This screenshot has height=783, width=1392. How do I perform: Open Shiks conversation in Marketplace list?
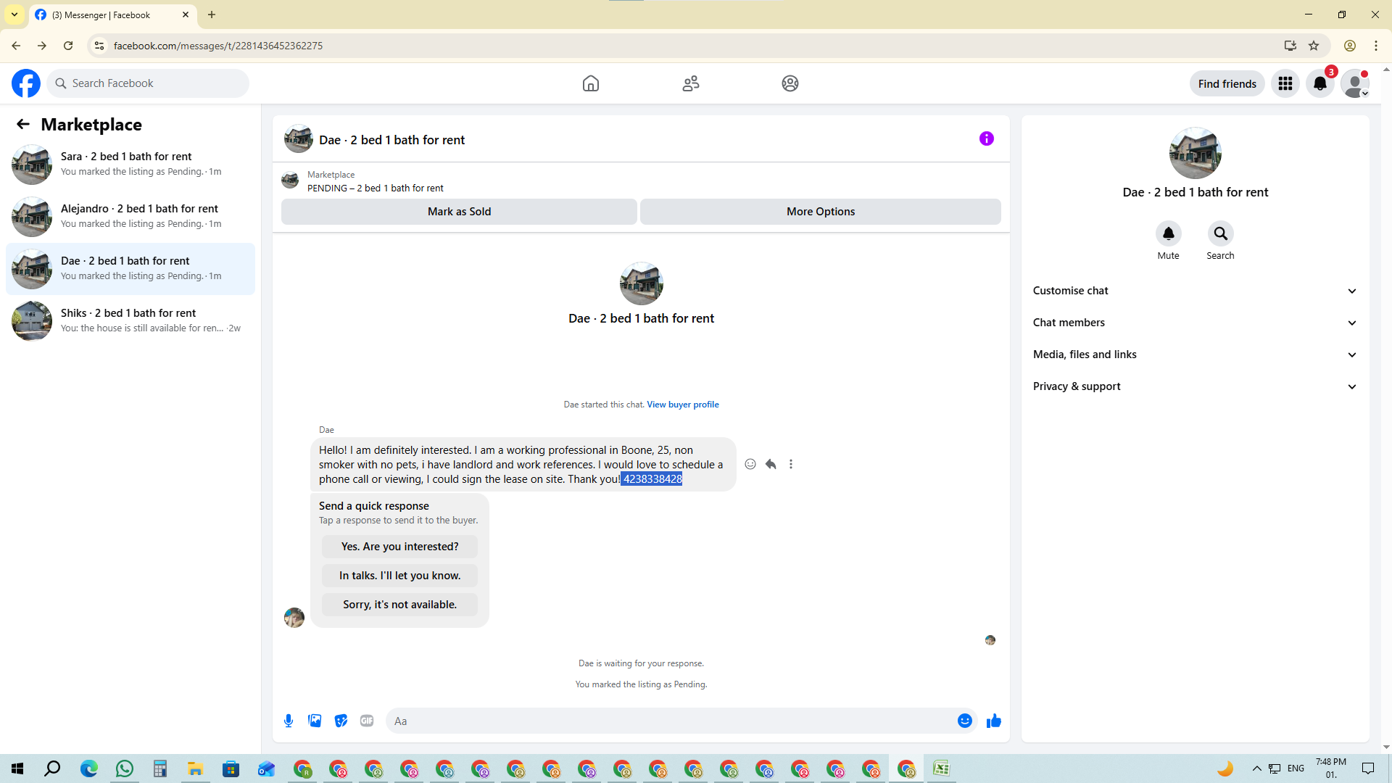[130, 320]
